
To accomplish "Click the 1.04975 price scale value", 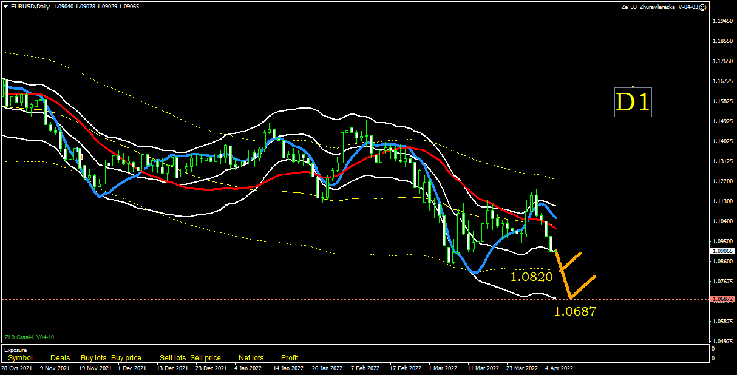I will pyautogui.click(x=722, y=342).
